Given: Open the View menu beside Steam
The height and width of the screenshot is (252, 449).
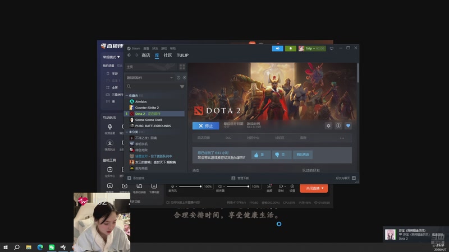Looking at the screenshot, I should [x=146, y=48].
